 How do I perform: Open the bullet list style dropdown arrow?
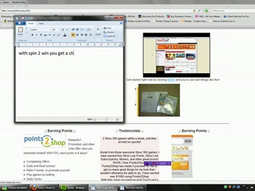point(85,29)
